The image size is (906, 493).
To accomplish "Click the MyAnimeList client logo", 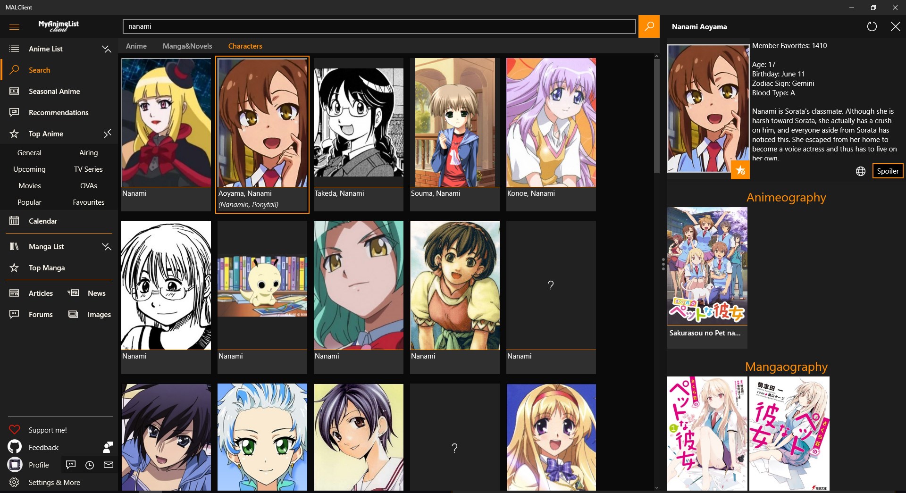I will coord(59,25).
